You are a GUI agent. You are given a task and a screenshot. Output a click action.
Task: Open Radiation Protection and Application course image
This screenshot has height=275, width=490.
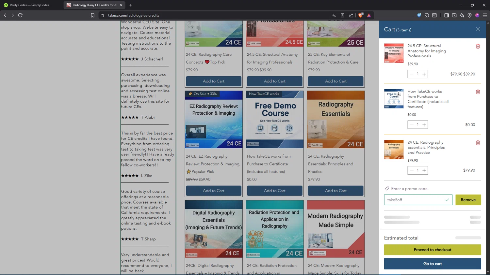point(275,229)
